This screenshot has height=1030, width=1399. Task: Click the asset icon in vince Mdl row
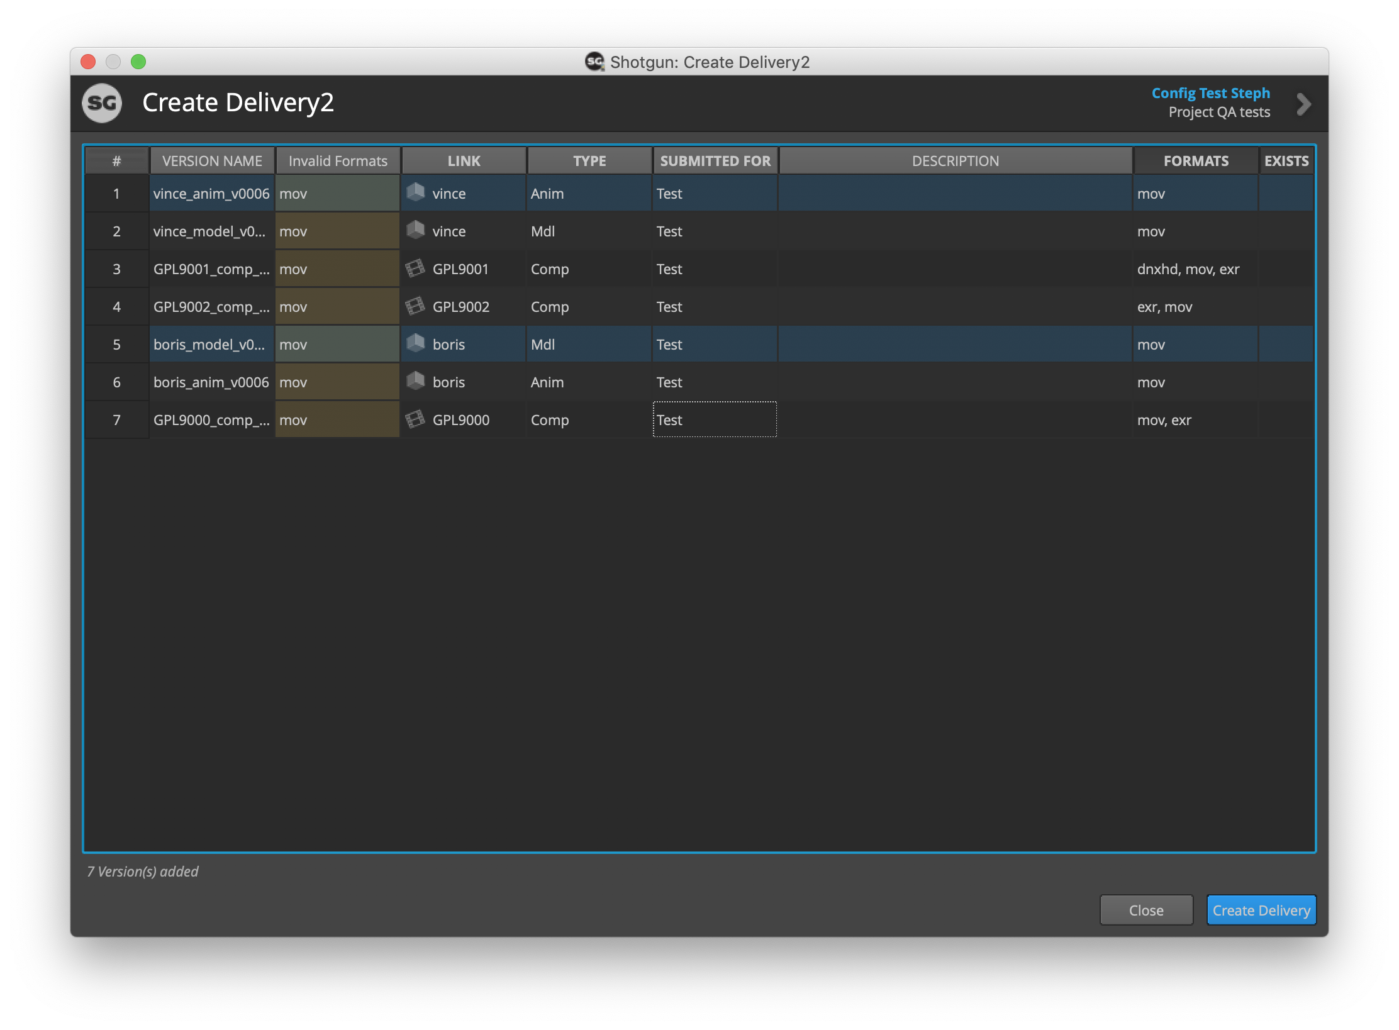[415, 230]
